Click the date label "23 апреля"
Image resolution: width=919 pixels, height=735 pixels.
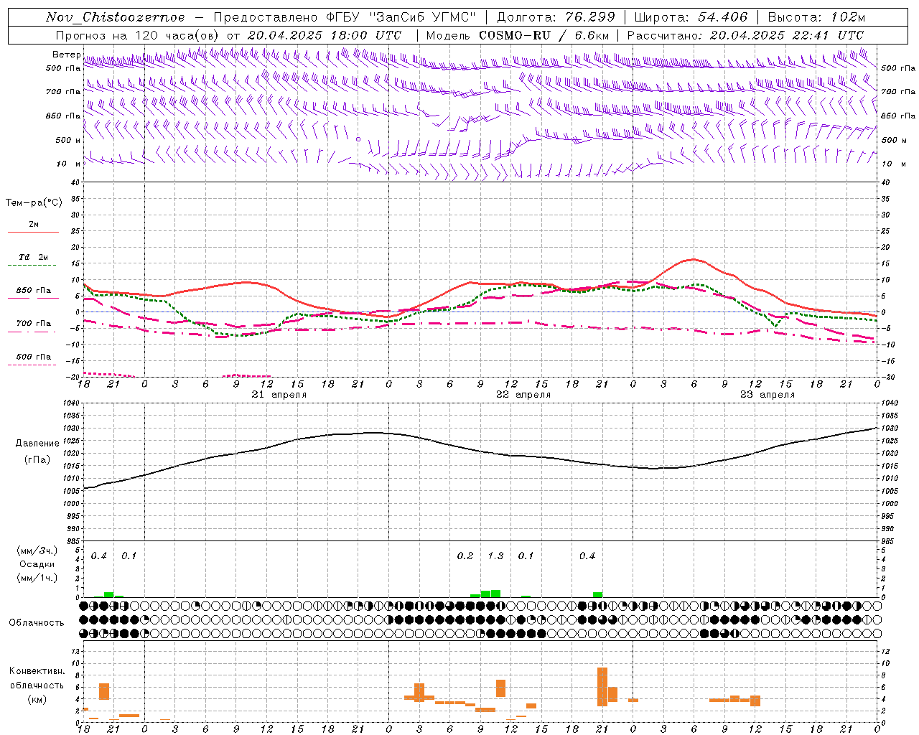[x=768, y=395]
